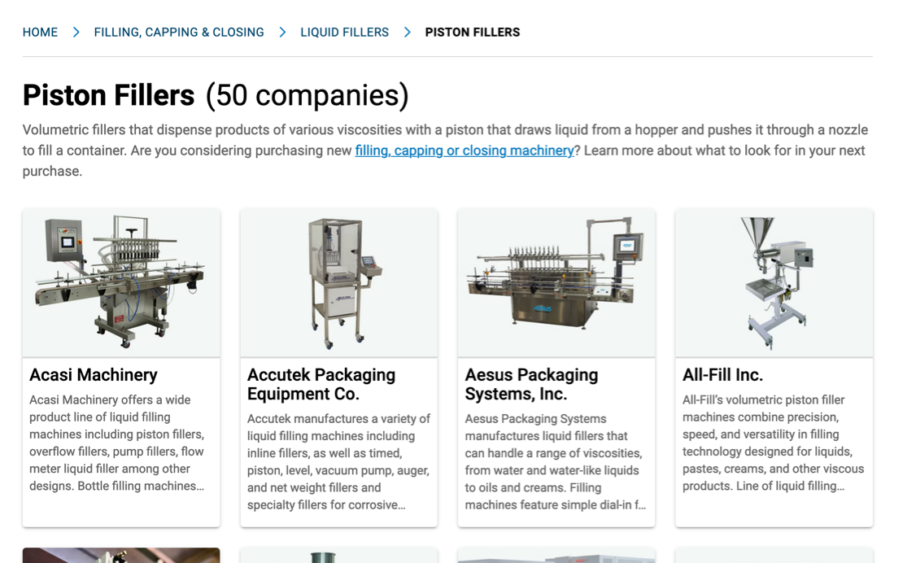The width and height of the screenshot is (916, 563).
Task: Open the Accutek Packaging machine image
Action: pos(338,282)
